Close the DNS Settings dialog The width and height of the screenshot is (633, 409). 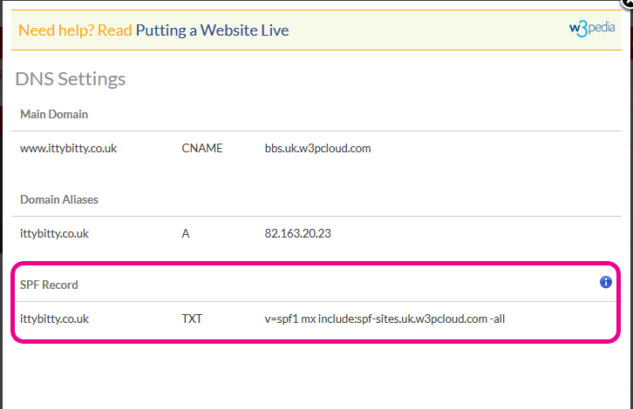click(628, 2)
